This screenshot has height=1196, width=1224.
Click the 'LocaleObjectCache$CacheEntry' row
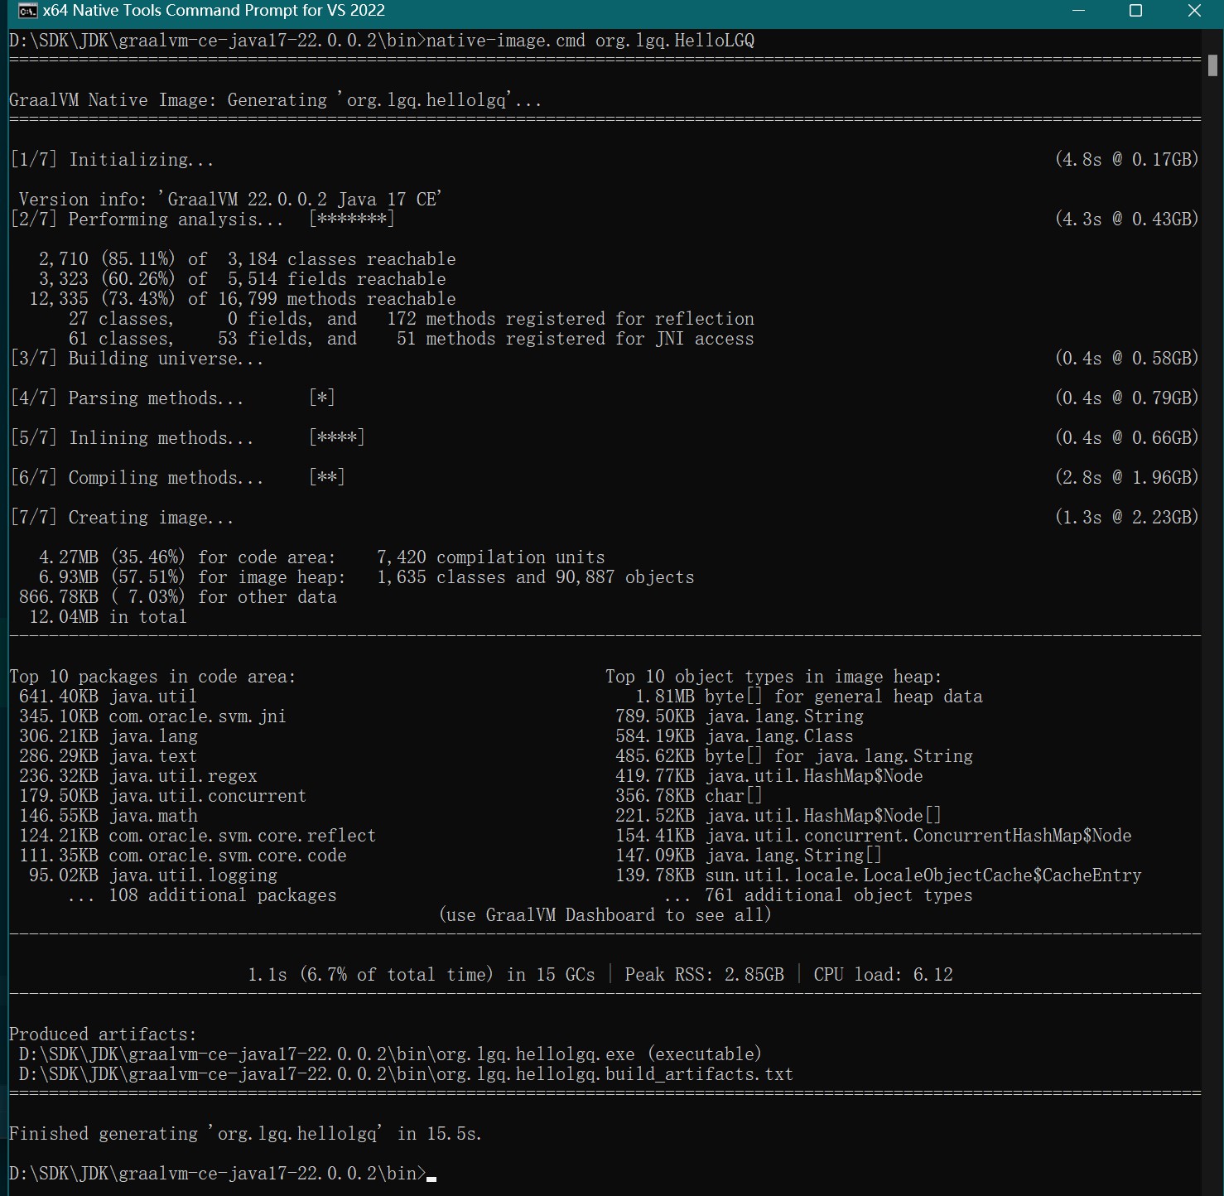[879, 875]
